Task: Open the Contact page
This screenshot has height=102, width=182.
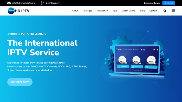Action: coord(153,11)
